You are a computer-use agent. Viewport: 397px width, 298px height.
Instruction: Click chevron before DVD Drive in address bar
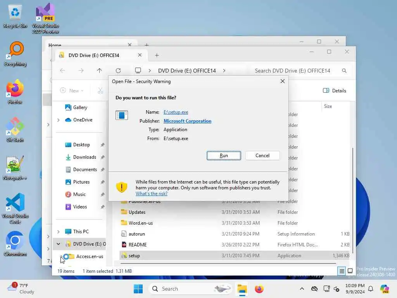(x=150, y=71)
